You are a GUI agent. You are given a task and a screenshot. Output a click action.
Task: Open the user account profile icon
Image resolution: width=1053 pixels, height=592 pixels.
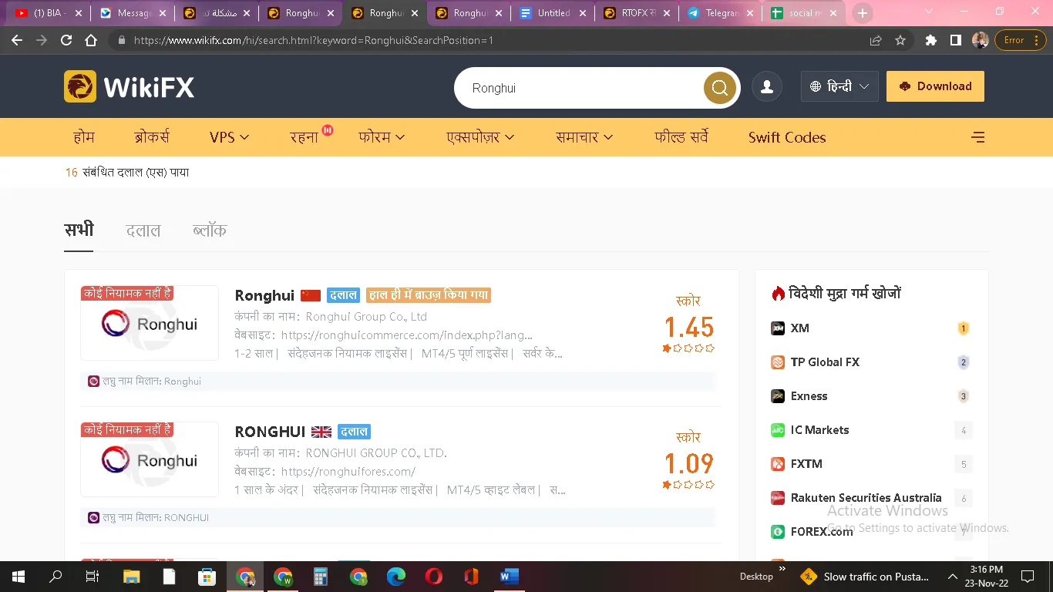[x=767, y=87]
